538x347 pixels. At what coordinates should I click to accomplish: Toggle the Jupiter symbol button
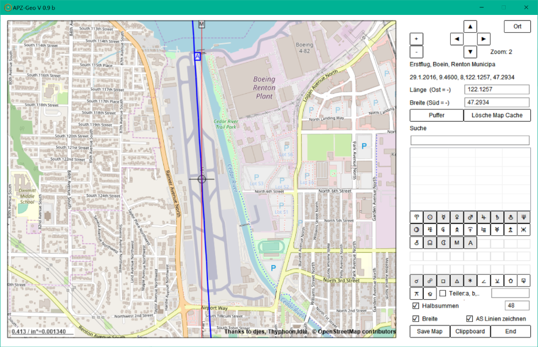coord(484,217)
